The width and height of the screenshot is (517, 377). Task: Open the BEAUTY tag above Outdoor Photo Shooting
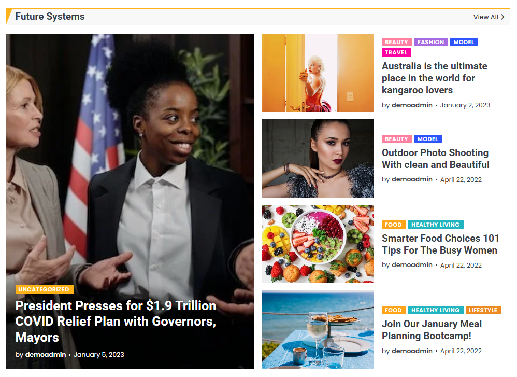pos(397,139)
